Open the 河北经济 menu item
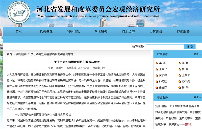202x129 pixels. (x=128, y=31)
